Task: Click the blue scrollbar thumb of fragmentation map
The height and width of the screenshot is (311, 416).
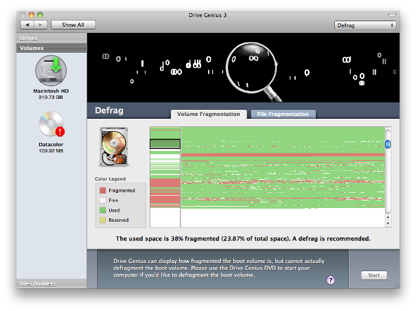Action: click(388, 144)
